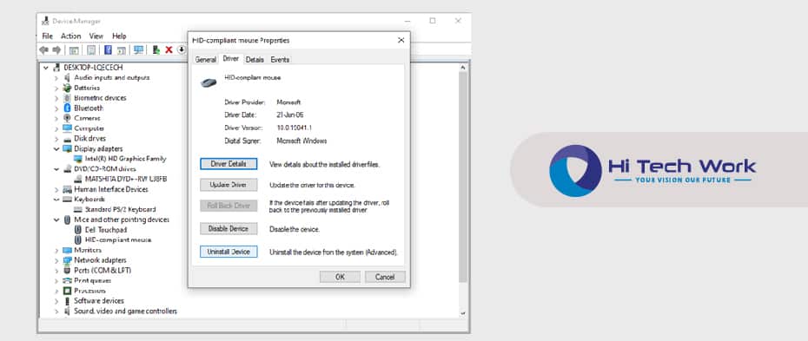The width and height of the screenshot is (808, 341).
Task: Close the HID-compliant mouse Properties dialog
Action: coord(401,40)
